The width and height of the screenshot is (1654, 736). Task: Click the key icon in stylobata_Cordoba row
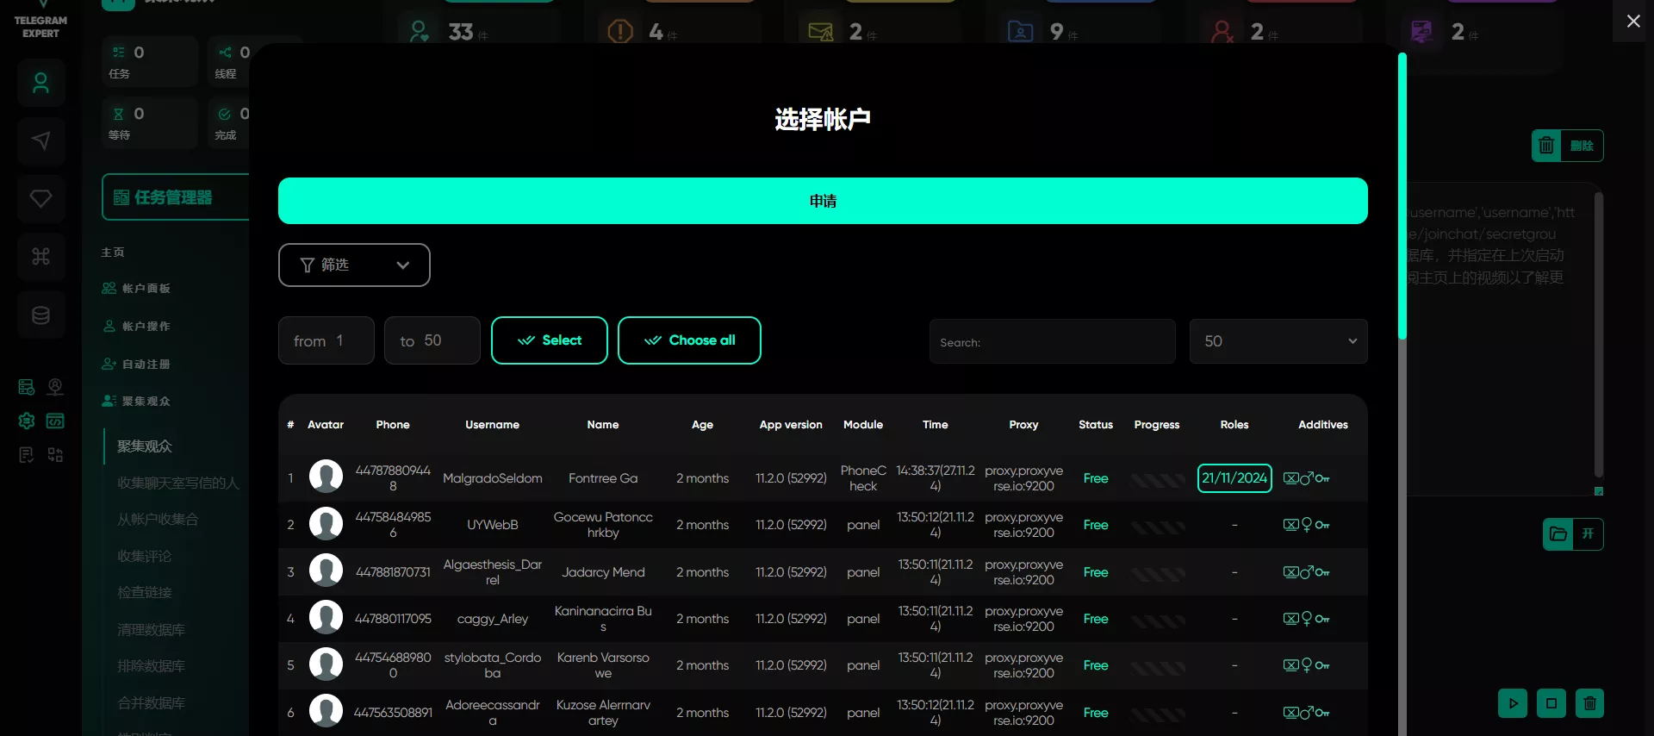click(1322, 665)
